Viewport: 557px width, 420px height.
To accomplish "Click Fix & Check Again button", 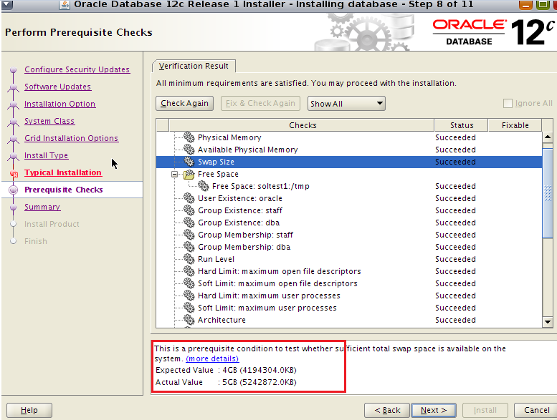I will click(260, 103).
